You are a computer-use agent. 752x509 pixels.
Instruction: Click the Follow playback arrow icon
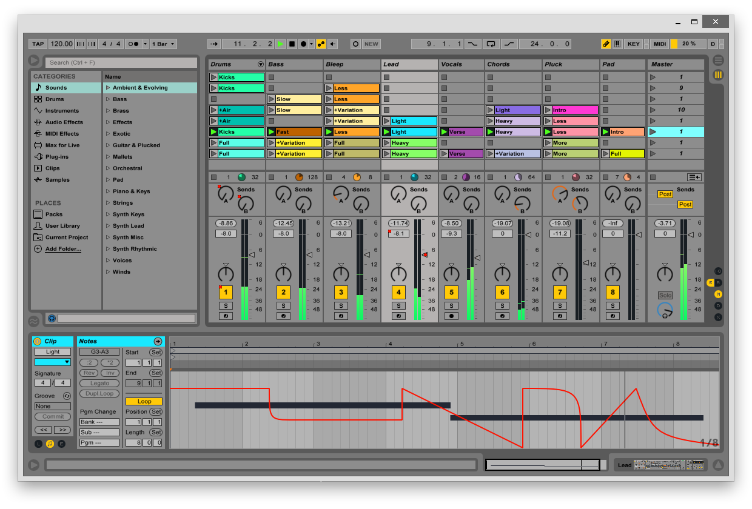click(214, 44)
